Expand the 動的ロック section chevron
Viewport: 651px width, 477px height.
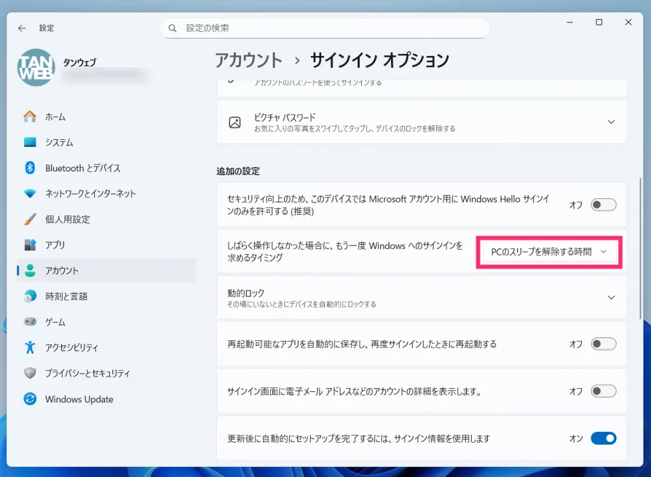point(611,297)
